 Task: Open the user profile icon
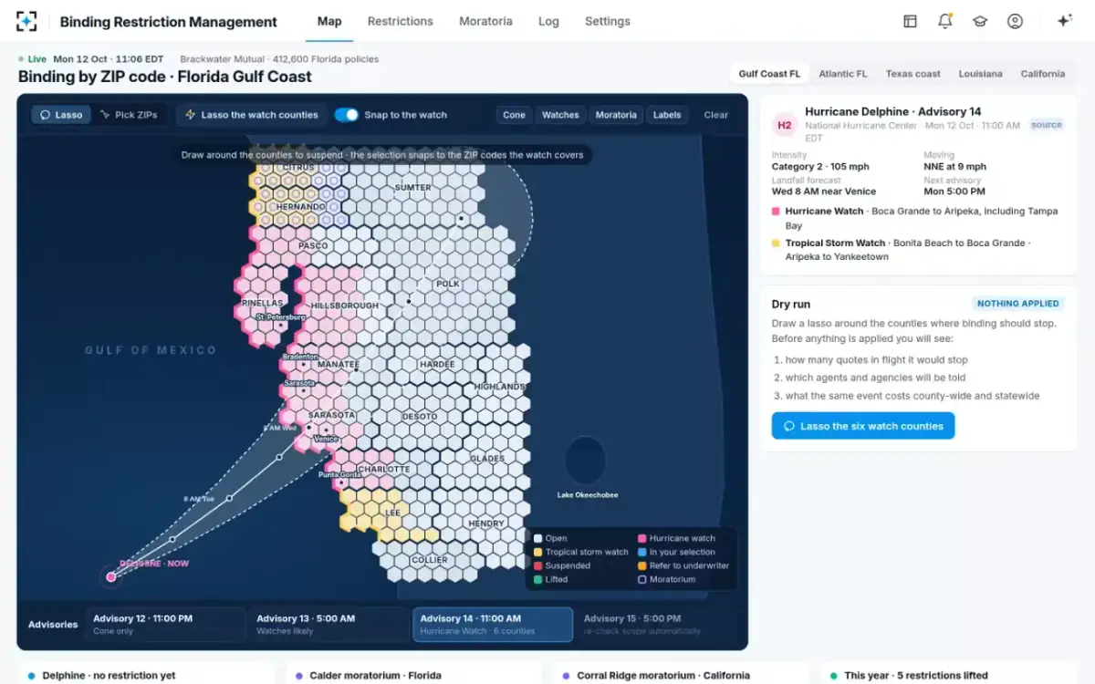1015,21
